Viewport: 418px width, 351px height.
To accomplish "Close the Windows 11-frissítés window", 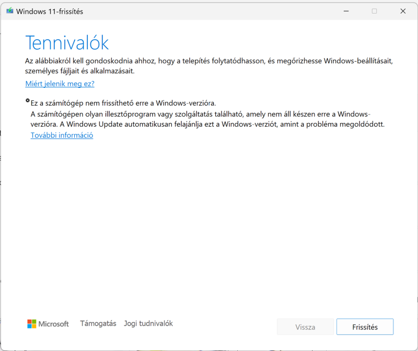I will click(x=403, y=11).
